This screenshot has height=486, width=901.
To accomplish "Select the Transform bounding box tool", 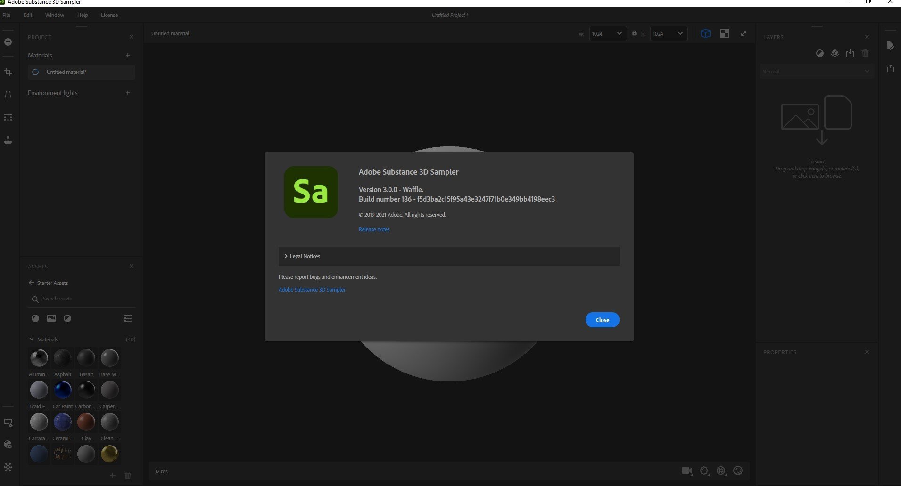I will [x=8, y=117].
